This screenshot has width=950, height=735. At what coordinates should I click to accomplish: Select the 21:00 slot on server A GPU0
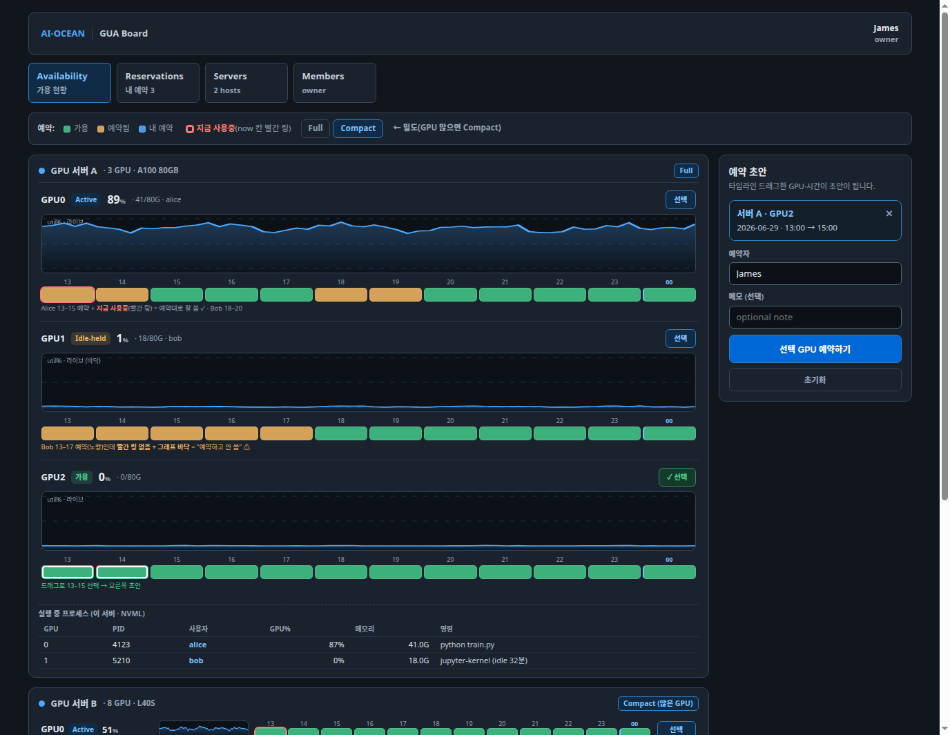[x=505, y=295]
